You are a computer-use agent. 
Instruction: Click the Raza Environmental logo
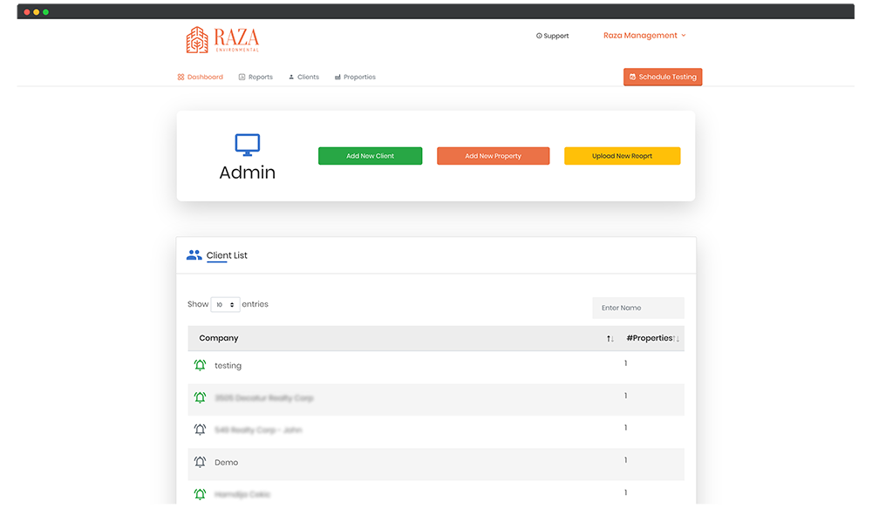[x=222, y=39]
